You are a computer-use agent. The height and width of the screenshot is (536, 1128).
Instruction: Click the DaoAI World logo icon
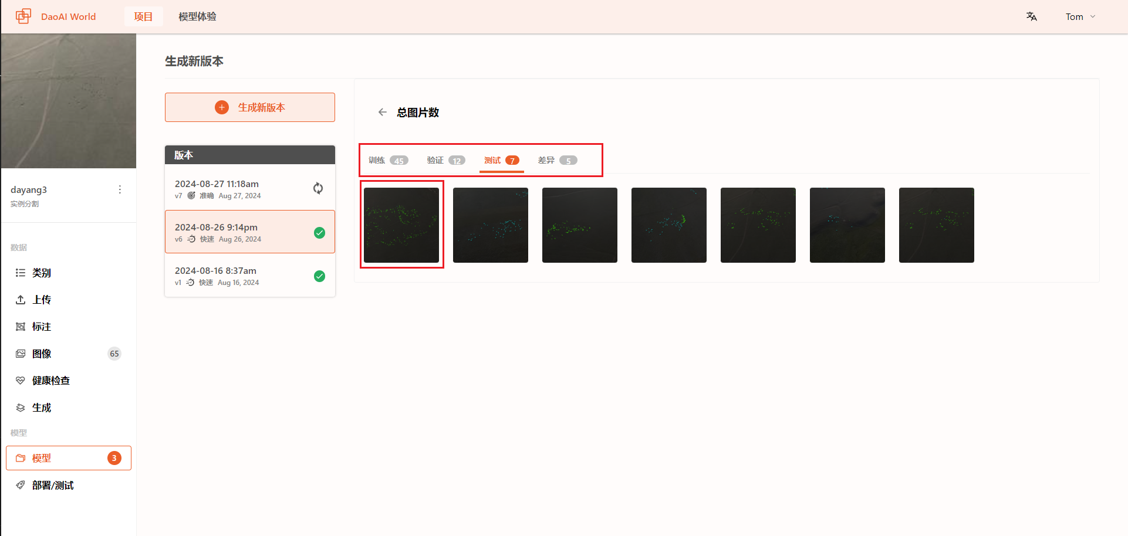pos(23,16)
